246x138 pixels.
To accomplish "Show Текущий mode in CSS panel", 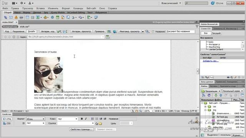I will [216, 33].
